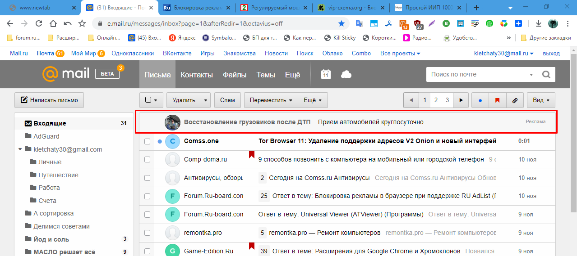The image size is (577, 256).
Task: Tick checkbox for Антивирусы, обзоры message
Action: tap(147, 178)
